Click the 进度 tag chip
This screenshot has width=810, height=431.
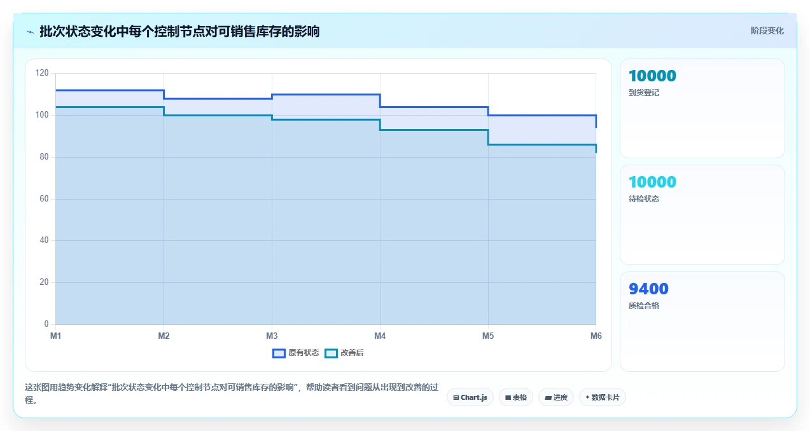555,397
